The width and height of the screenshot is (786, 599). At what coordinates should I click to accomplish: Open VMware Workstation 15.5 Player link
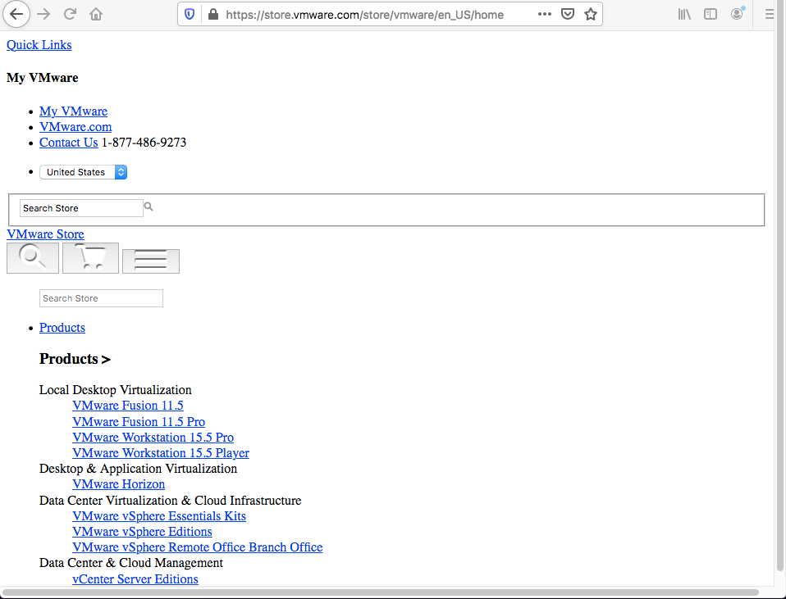pos(161,453)
